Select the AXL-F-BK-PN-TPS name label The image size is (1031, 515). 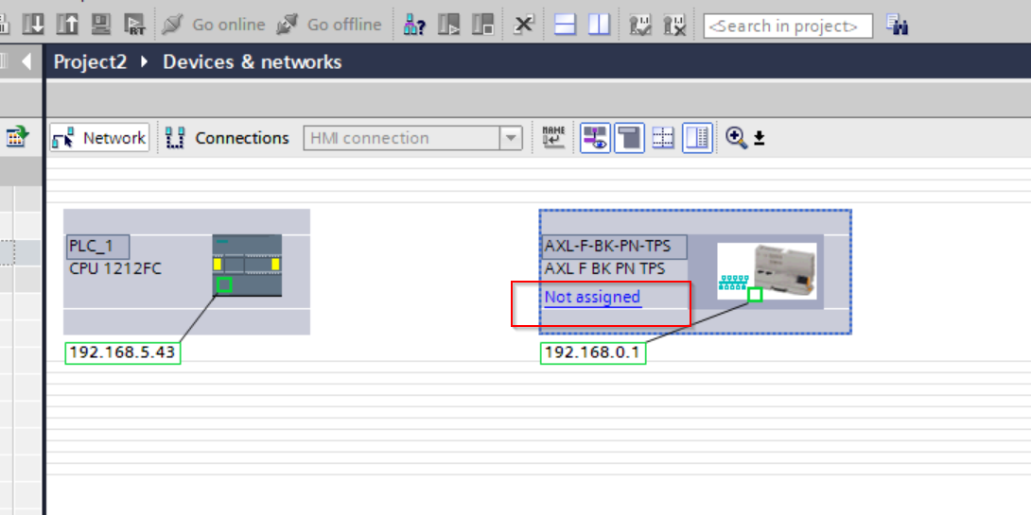coord(614,247)
